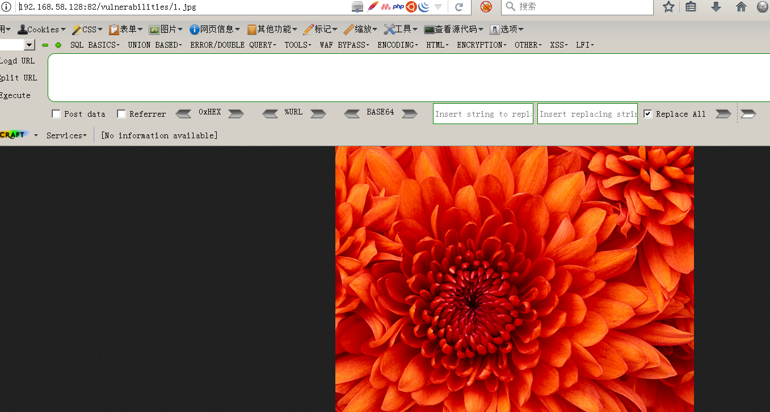The height and width of the screenshot is (412, 770).
Task: Open the CSS menu in Web Developer toolbar
Action: click(87, 29)
